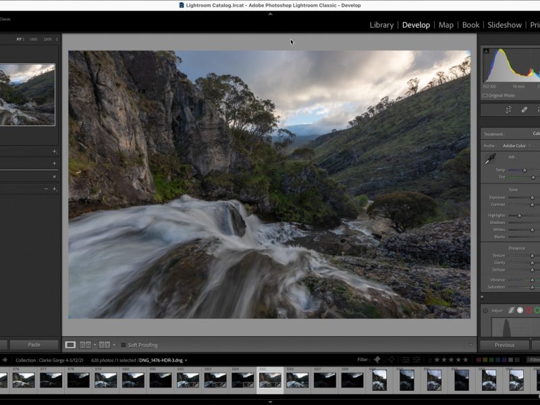Select the brush in the Adjust panel
This screenshot has width=540, height=405.
[x=511, y=310]
